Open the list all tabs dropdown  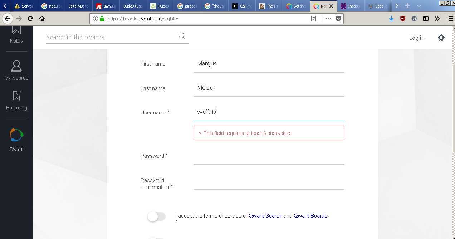pos(419,6)
